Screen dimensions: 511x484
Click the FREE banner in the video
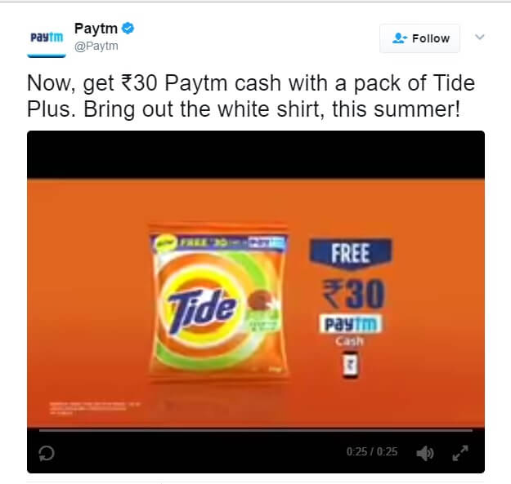pos(351,253)
